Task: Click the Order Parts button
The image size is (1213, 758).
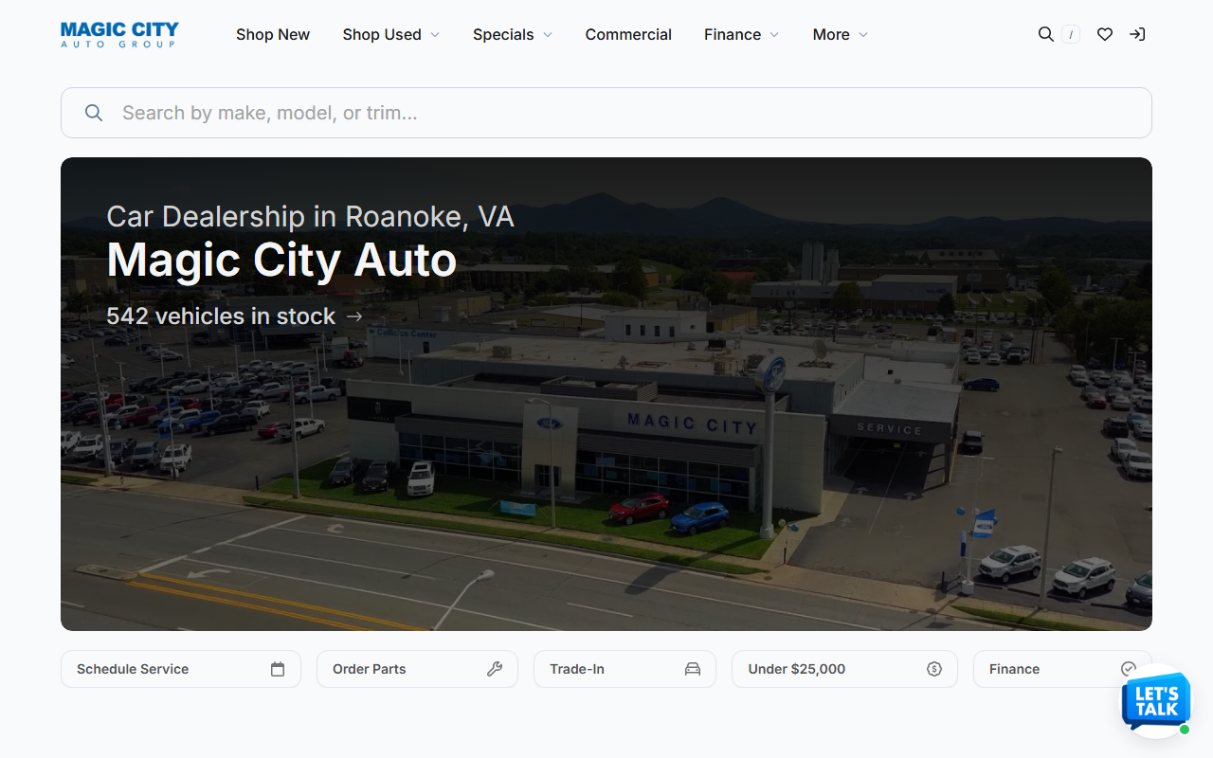Action: point(417,669)
